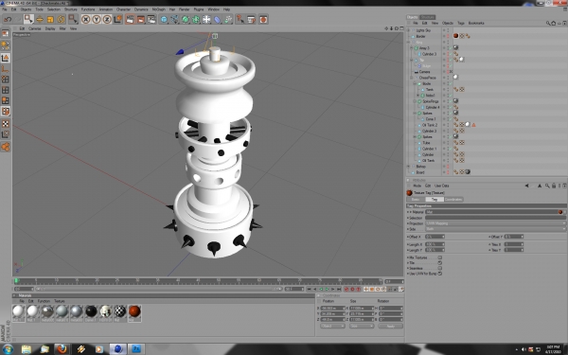This screenshot has height=355, width=568.
Task: Add a Cube primitive object
Action: 164,19
